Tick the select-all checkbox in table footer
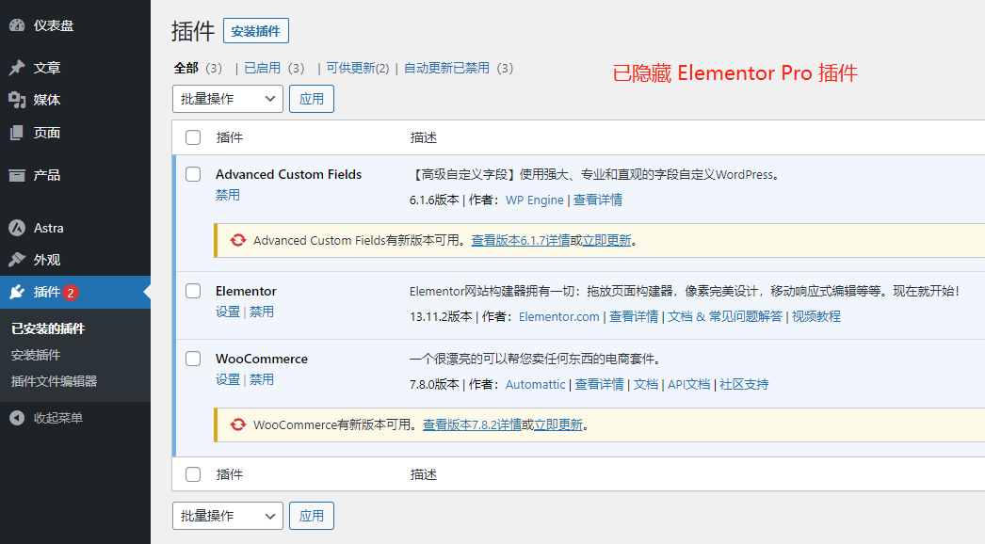Screen dimensions: 985x544 tap(193, 474)
